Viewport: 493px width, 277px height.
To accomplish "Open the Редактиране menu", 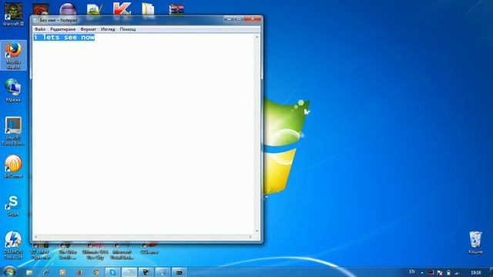I will [63, 29].
